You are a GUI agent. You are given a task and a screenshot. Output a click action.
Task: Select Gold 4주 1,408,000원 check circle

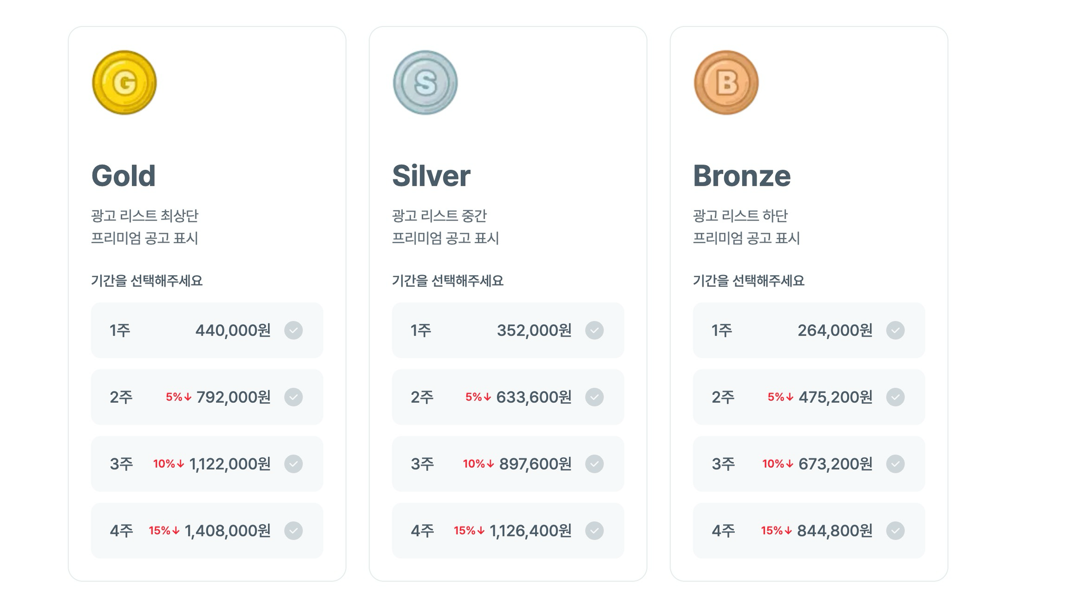(x=294, y=530)
